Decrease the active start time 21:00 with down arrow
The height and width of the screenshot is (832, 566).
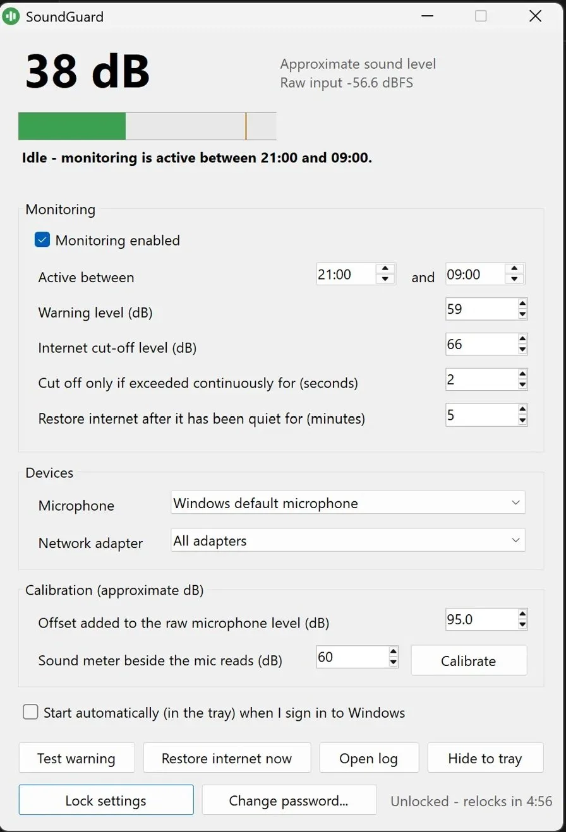tap(385, 279)
